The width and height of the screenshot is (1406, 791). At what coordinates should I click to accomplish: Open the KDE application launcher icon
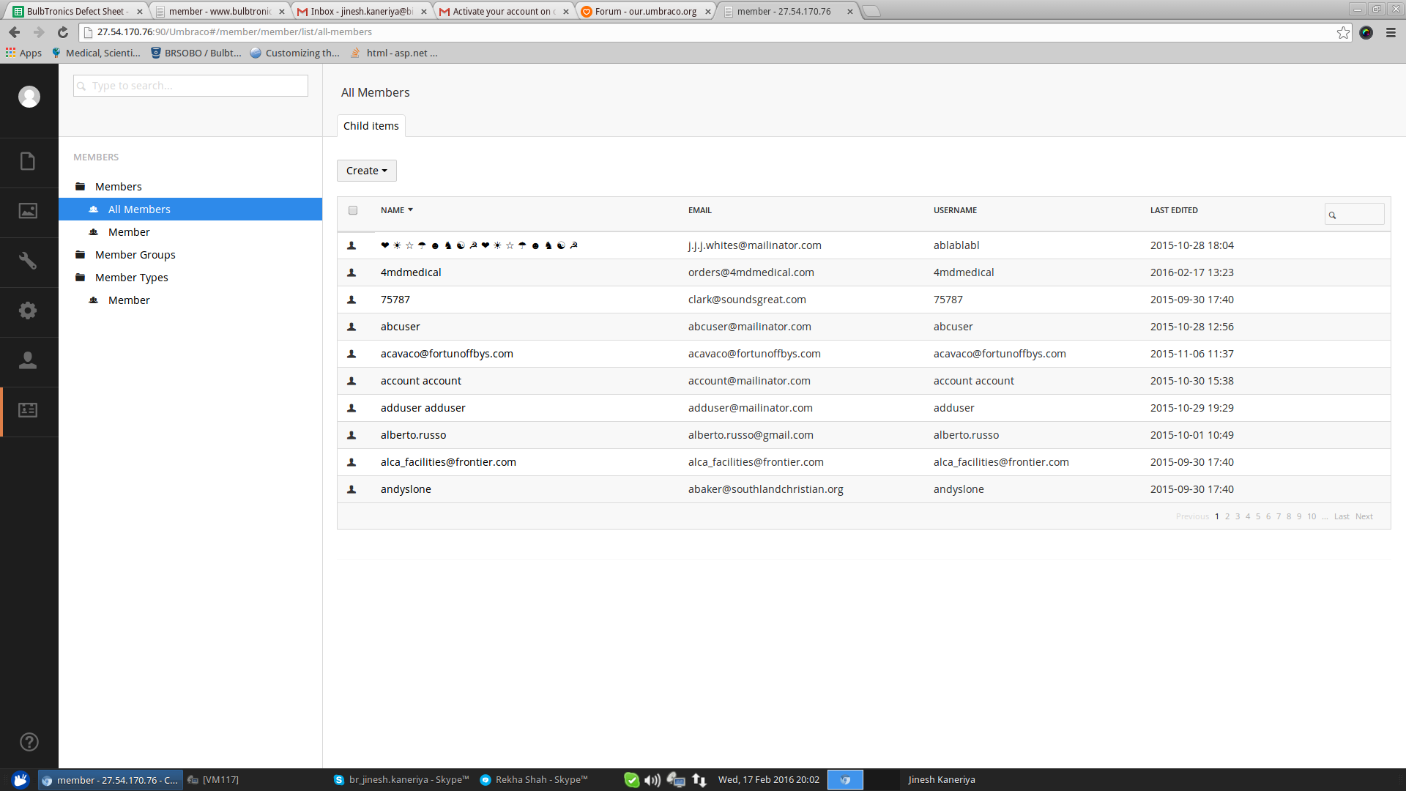(21, 780)
